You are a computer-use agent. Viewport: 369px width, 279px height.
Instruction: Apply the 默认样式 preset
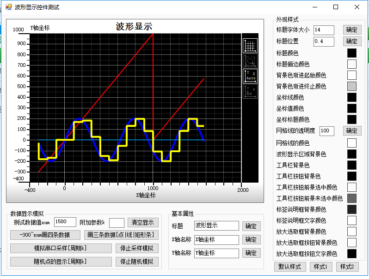290,267
